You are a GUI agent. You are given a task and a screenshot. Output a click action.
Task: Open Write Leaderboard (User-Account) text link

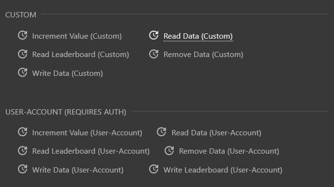click(223, 170)
